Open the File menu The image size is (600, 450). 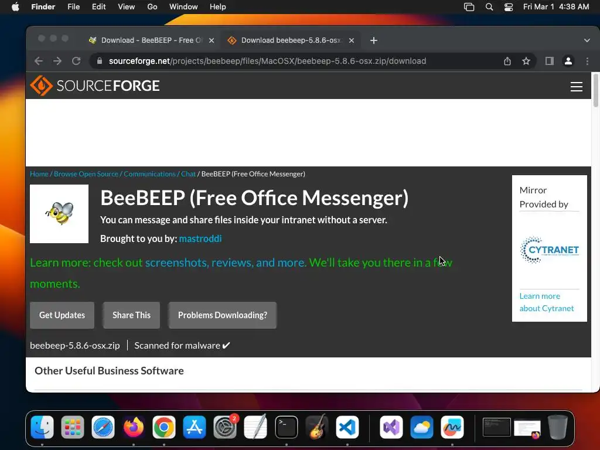(x=73, y=7)
